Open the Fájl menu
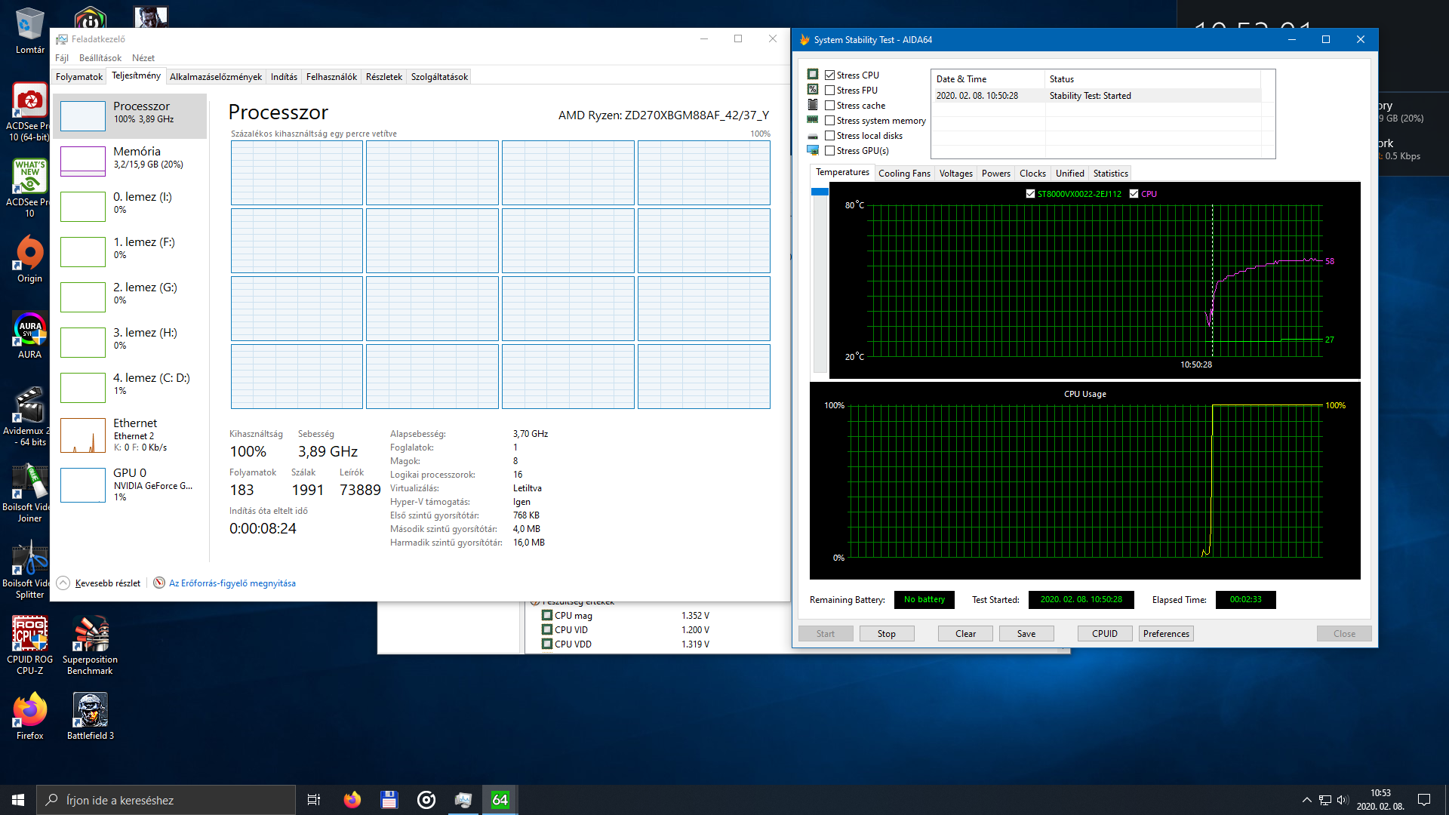Screen dimensions: 1449x815 tap(62, 58)
